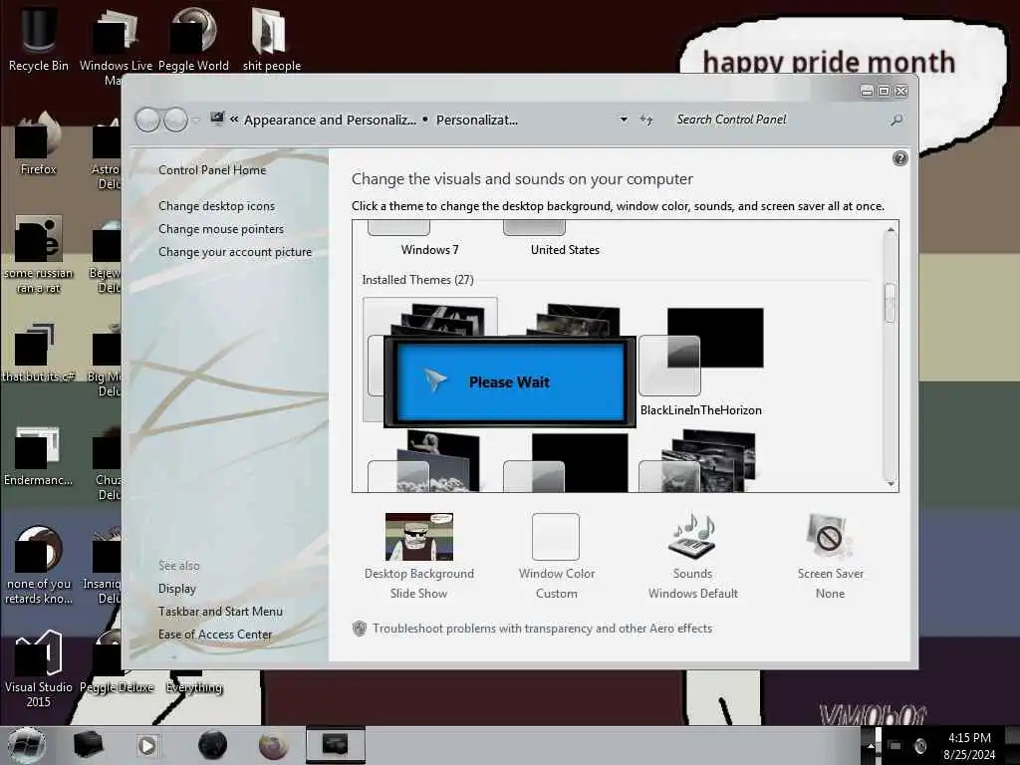Open the Recycle Bin desktop icon

pos(39,38)
